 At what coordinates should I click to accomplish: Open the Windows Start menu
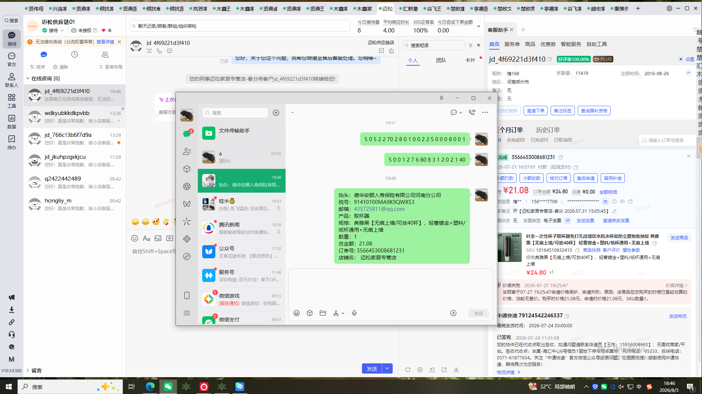click(x=9, y=386)
